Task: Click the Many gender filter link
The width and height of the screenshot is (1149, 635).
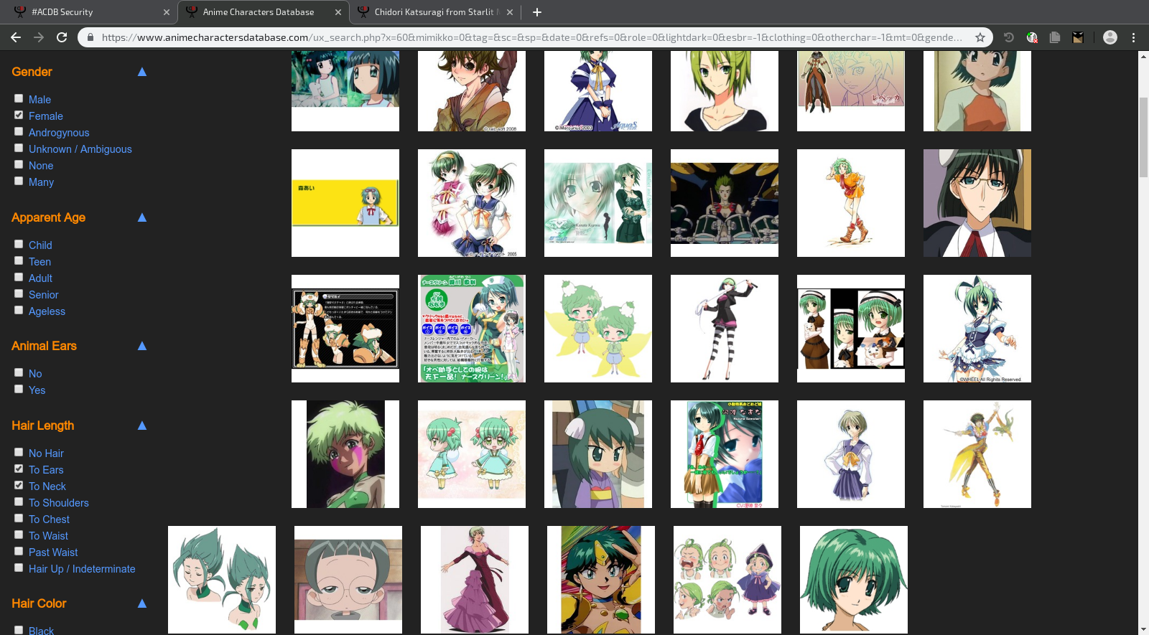Action: point(41,182)
